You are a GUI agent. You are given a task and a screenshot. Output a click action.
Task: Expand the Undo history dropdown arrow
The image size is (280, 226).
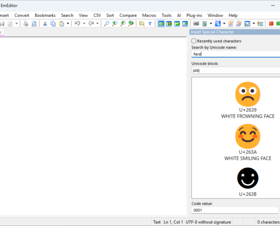pyautogui.click(x=84, y=24)
